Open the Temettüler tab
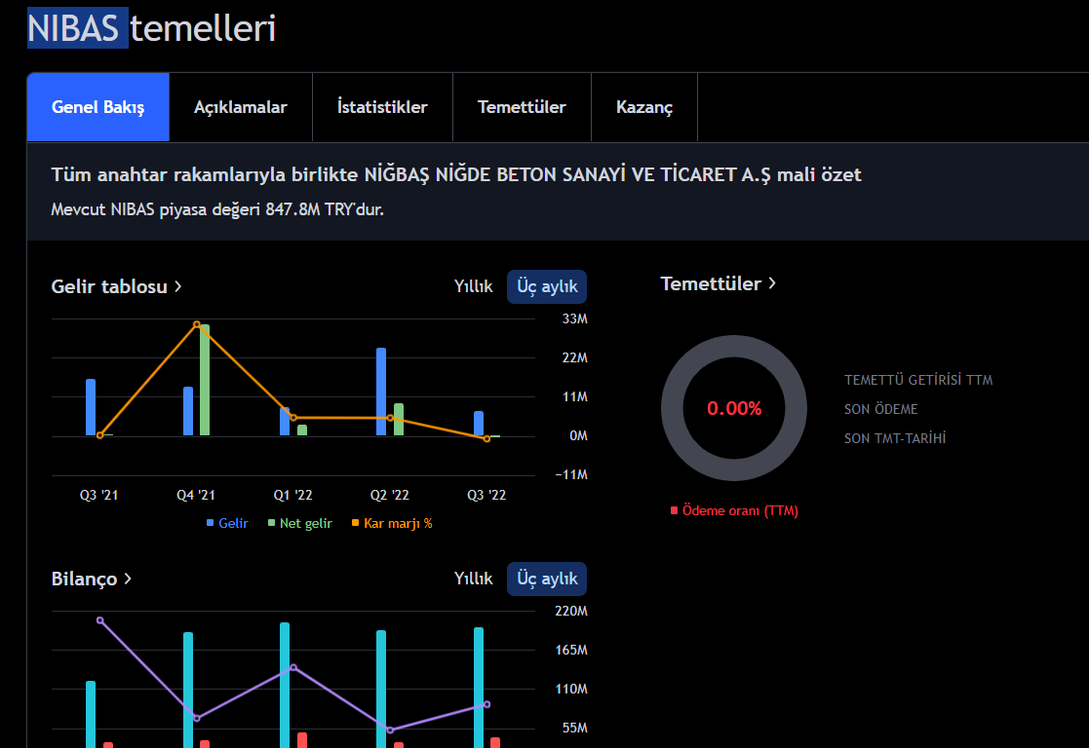Image resolution: width=1089 pixels, height=748 pixels. click(522, 107)
